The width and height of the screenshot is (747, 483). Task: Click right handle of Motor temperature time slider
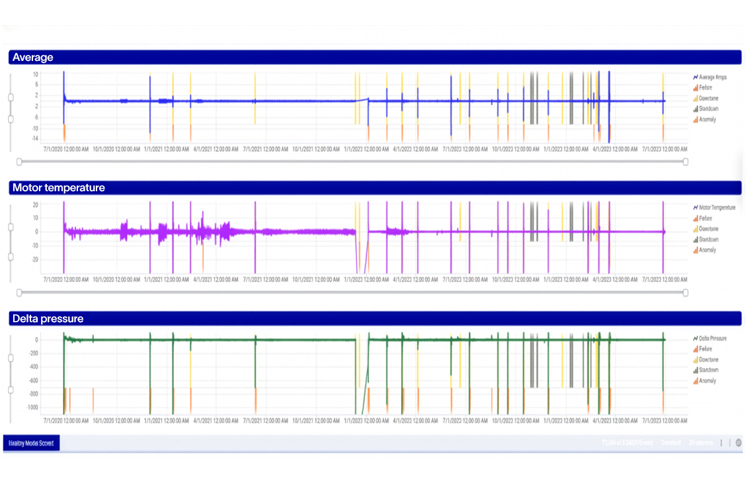click(x=686, y=292)
